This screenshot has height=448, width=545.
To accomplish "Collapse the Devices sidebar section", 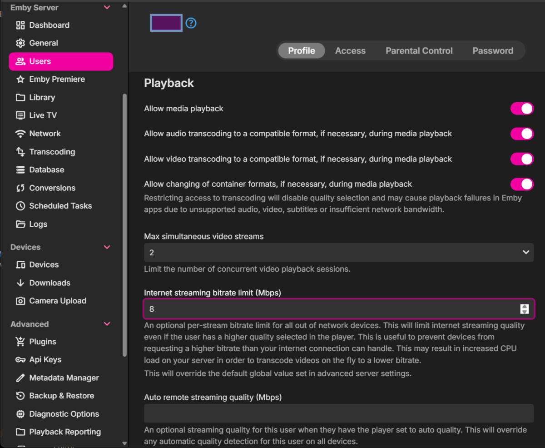I will 107,247.
